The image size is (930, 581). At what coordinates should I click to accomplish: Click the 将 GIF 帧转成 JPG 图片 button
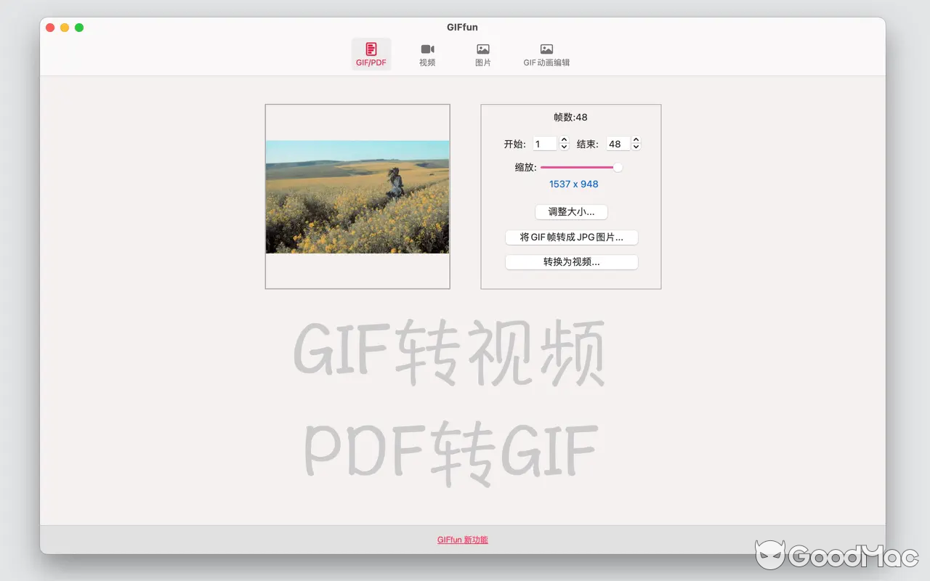click(571, 237)
